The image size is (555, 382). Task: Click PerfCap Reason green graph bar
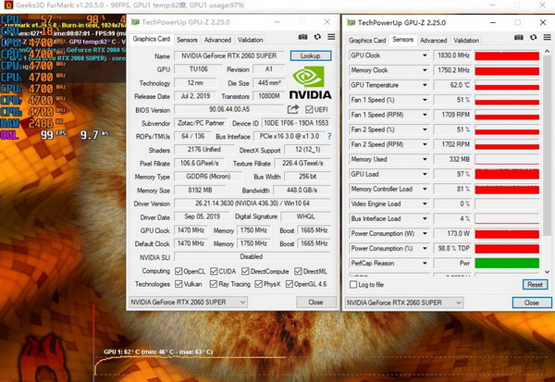[x=507, y=263]
